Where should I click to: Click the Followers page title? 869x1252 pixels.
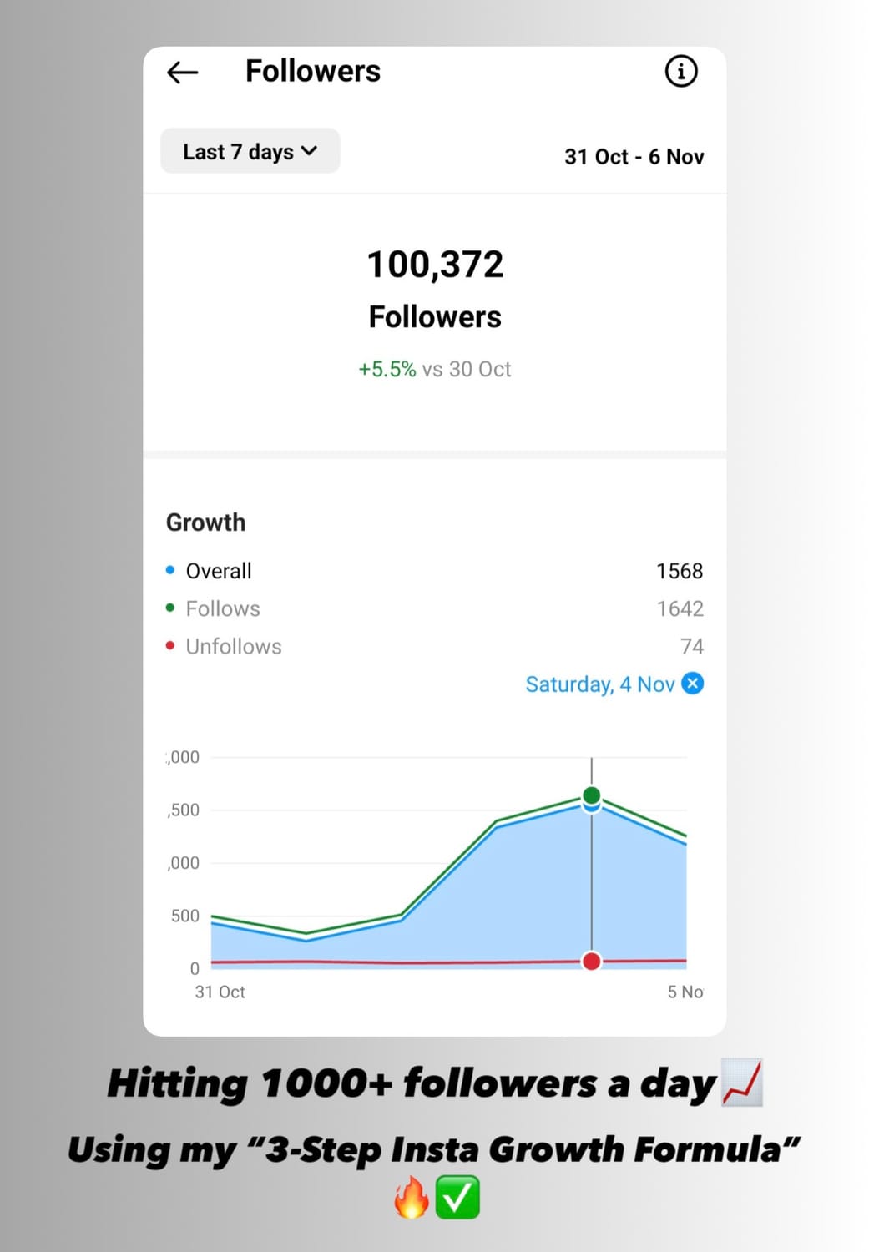(313, 71)
